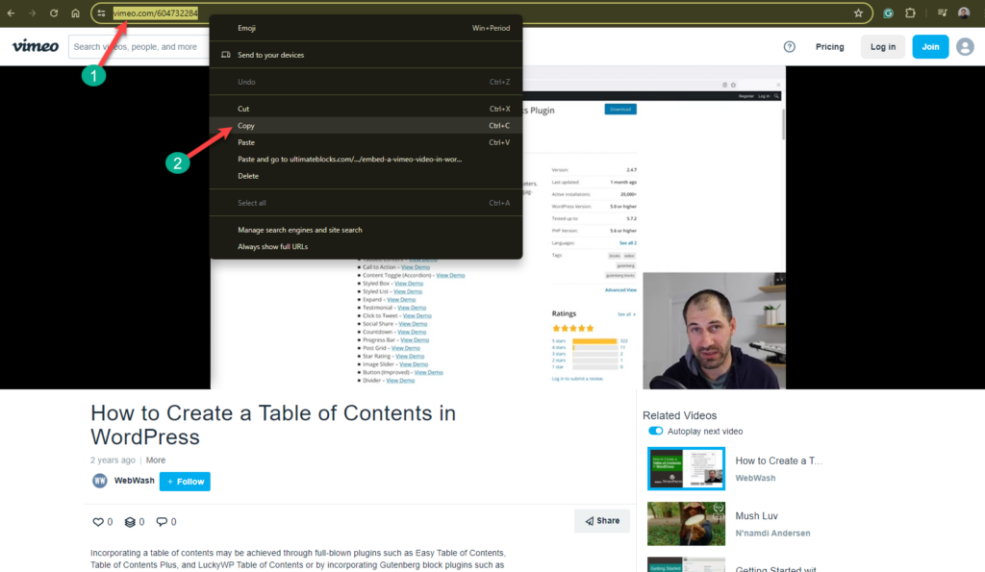This screenshot has height=572, width=985.
Task: Follow the WebWash channel
Action: [185, 482]
